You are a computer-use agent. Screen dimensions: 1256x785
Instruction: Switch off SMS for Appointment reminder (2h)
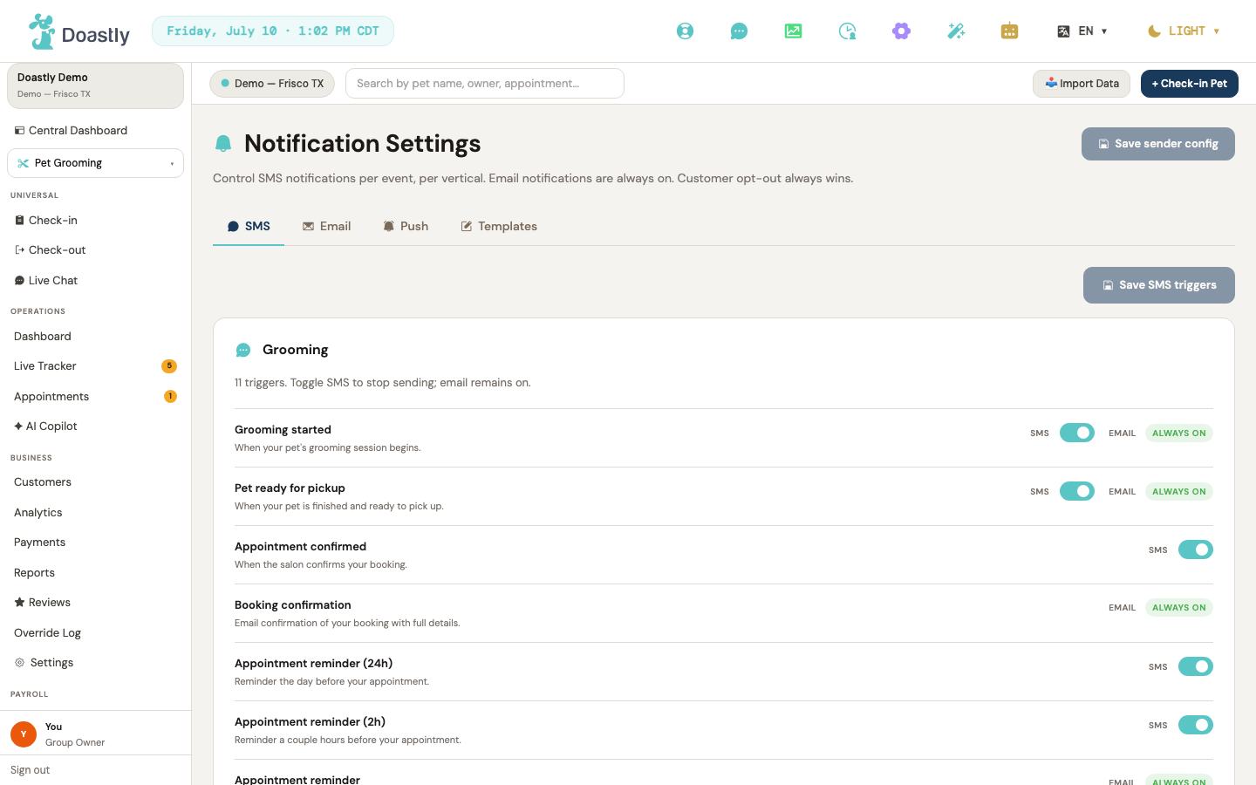click(1196, 725)
